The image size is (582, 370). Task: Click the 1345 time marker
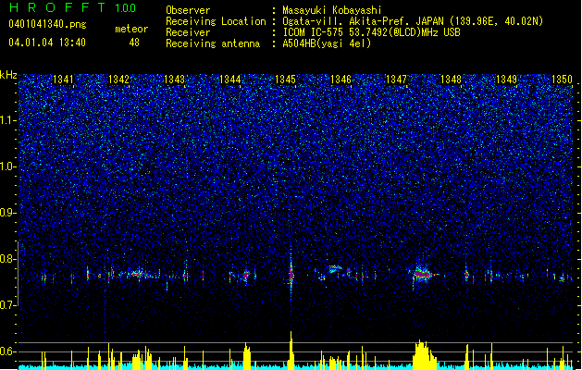pyautogui.click(x=285, y=80)
